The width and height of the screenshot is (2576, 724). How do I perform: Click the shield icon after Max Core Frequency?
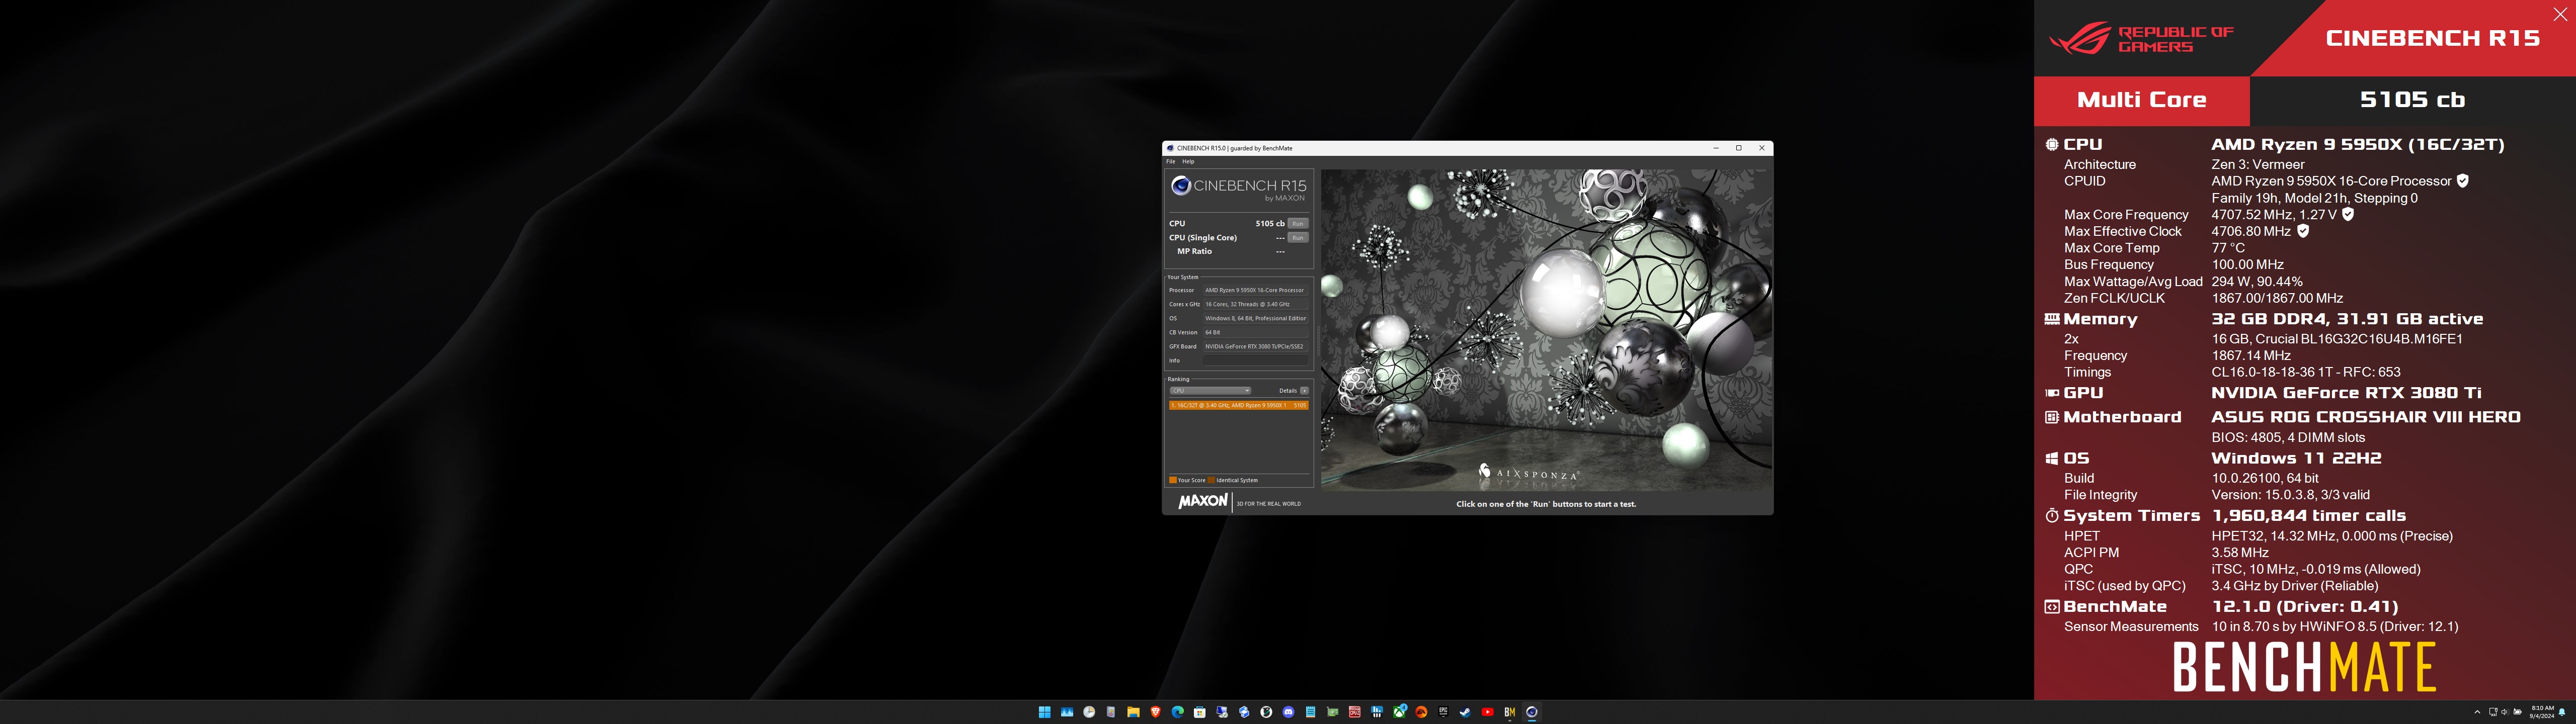(x=2348, y=214)
